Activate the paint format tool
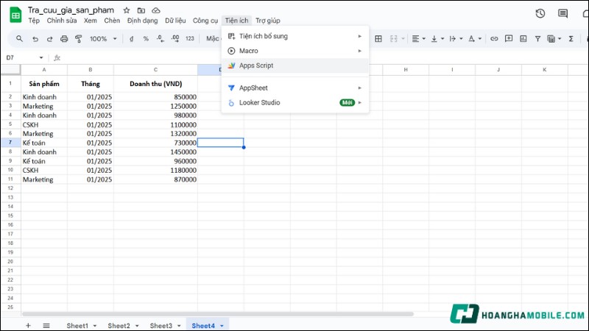 (x=79, y=39)
